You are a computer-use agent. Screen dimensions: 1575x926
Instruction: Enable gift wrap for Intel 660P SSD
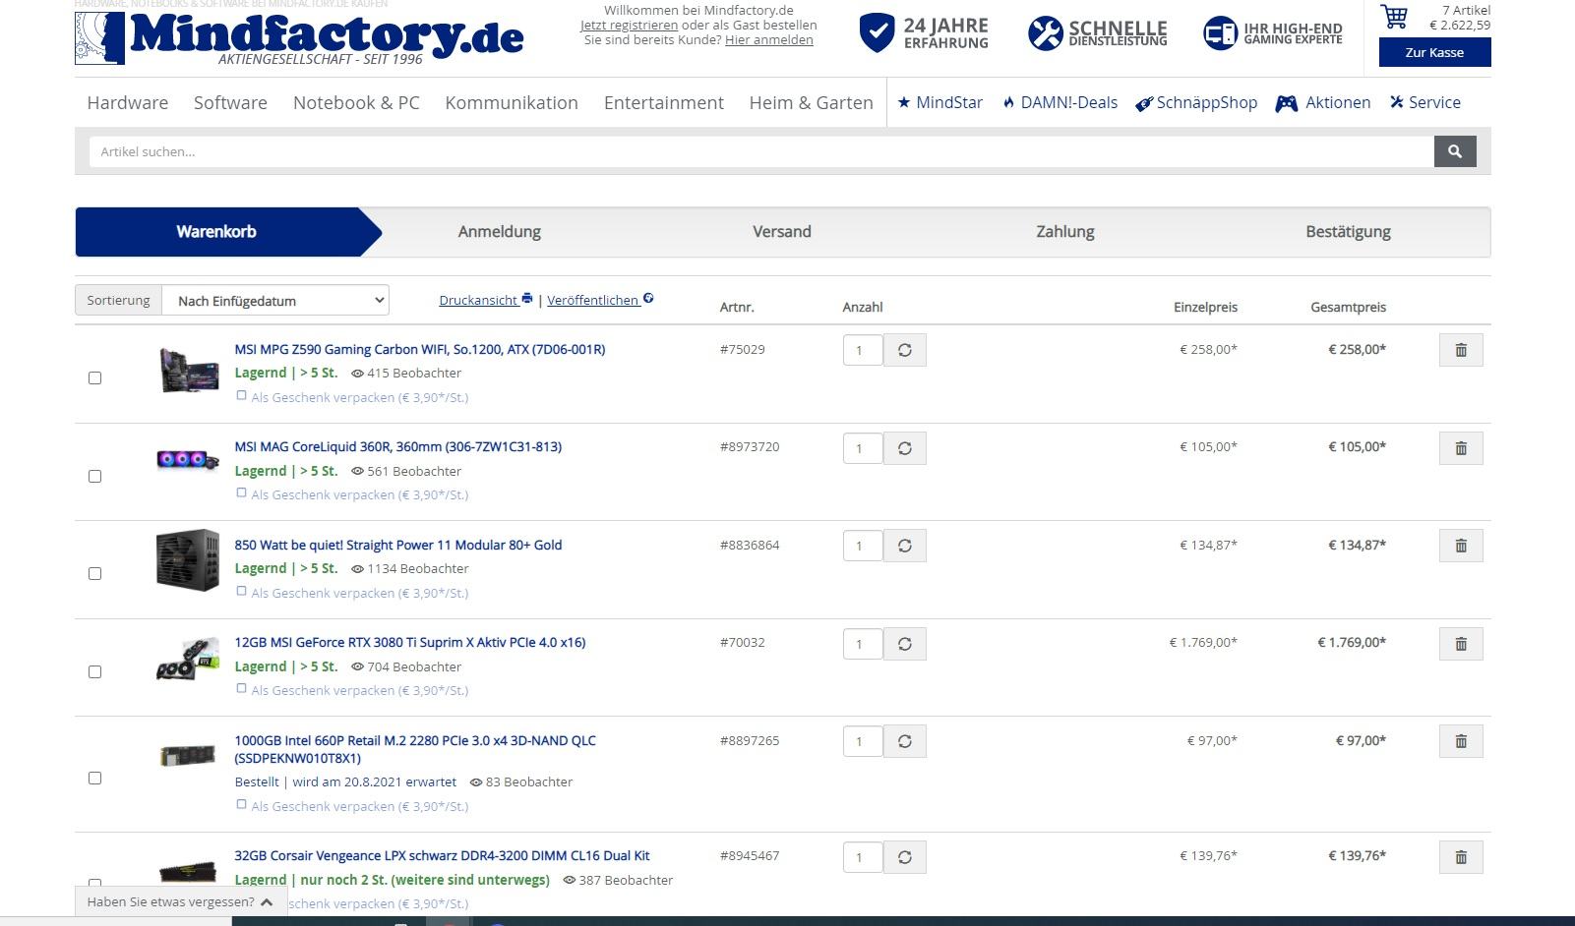coord(241,805)
